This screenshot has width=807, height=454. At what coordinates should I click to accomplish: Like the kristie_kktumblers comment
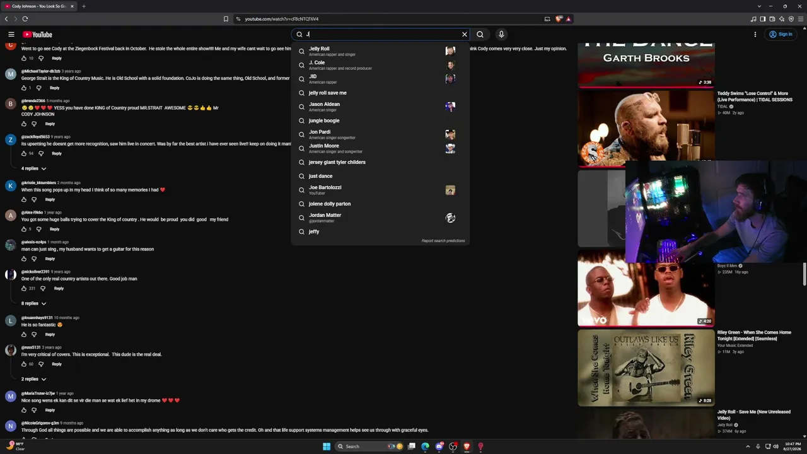point(24,199)
